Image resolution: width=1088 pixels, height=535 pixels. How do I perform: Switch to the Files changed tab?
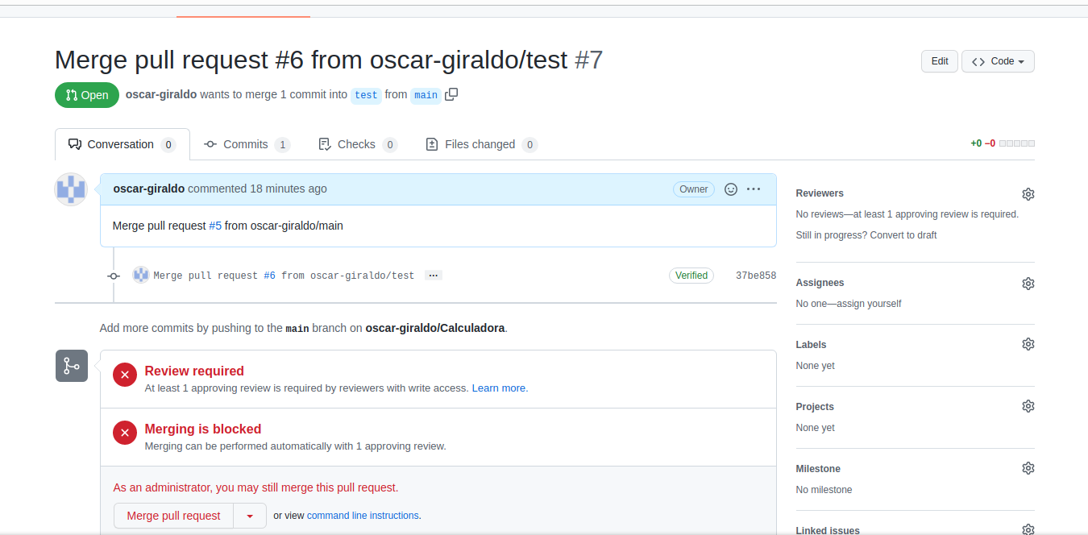(x=481, y=144)
